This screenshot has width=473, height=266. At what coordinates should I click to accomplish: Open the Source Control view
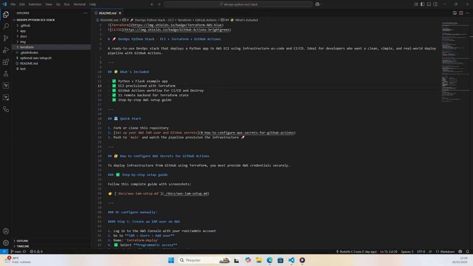pos(6,38)
